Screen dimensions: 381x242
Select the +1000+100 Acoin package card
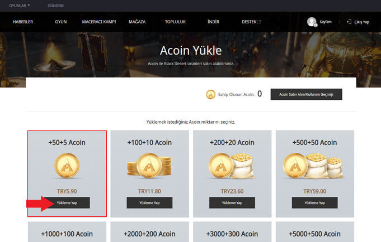[67, 234]
